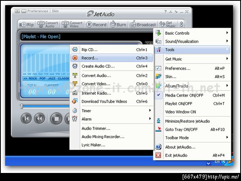Image resolution: width=241 pixels, height=181 pixels.
Task: Click the Timer stopwatch icon
Action: (x=75, y=111)
